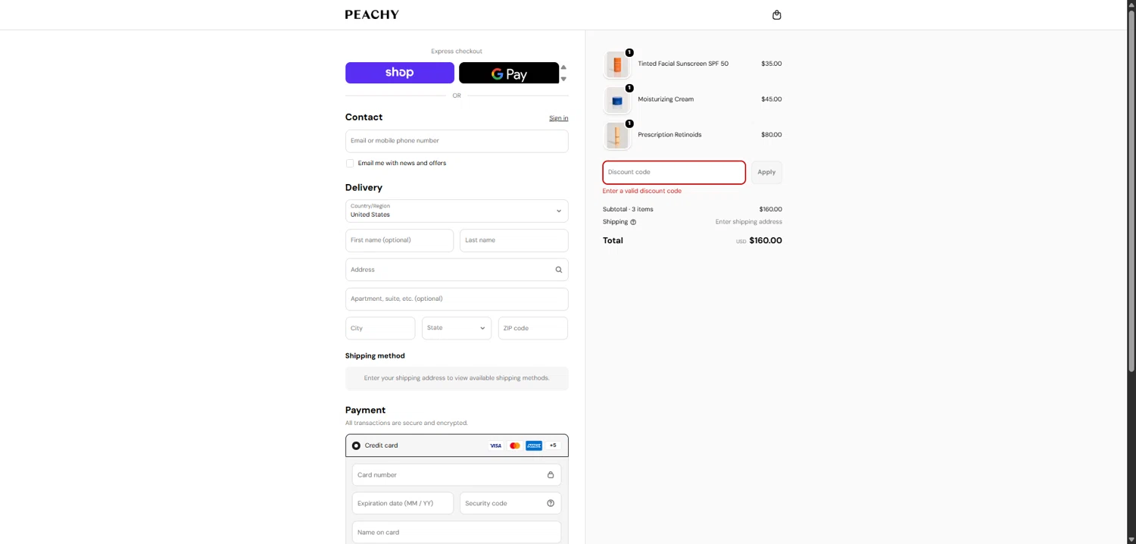Click the security code help icon
1136x544 pixels.
coord(551,503)
